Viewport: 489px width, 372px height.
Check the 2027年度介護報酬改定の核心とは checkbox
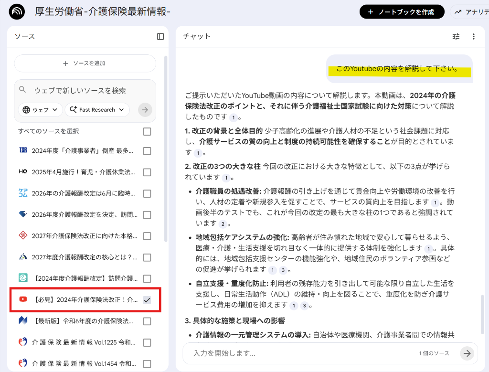click(x=147, y=257)
